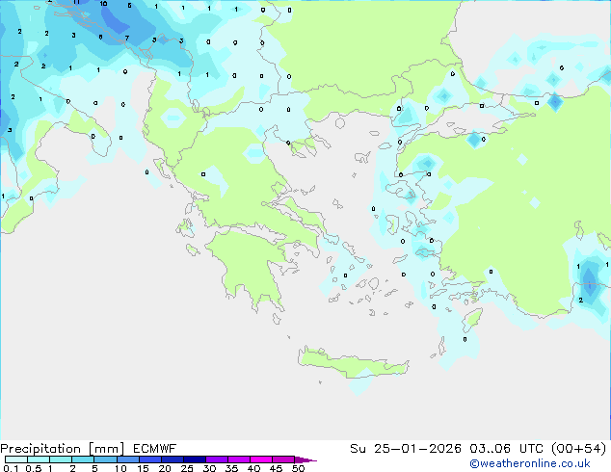The height and width of the screenshot is (472, 611).
Task: Click the '03..06 UTC' time range text
Action: coord(506,449)
